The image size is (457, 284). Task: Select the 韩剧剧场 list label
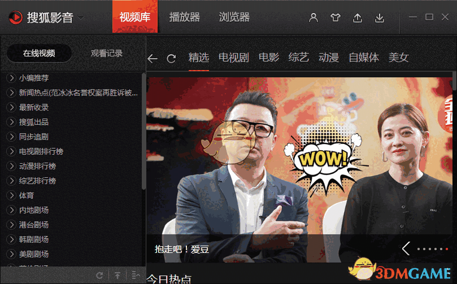tap(34, 239)
